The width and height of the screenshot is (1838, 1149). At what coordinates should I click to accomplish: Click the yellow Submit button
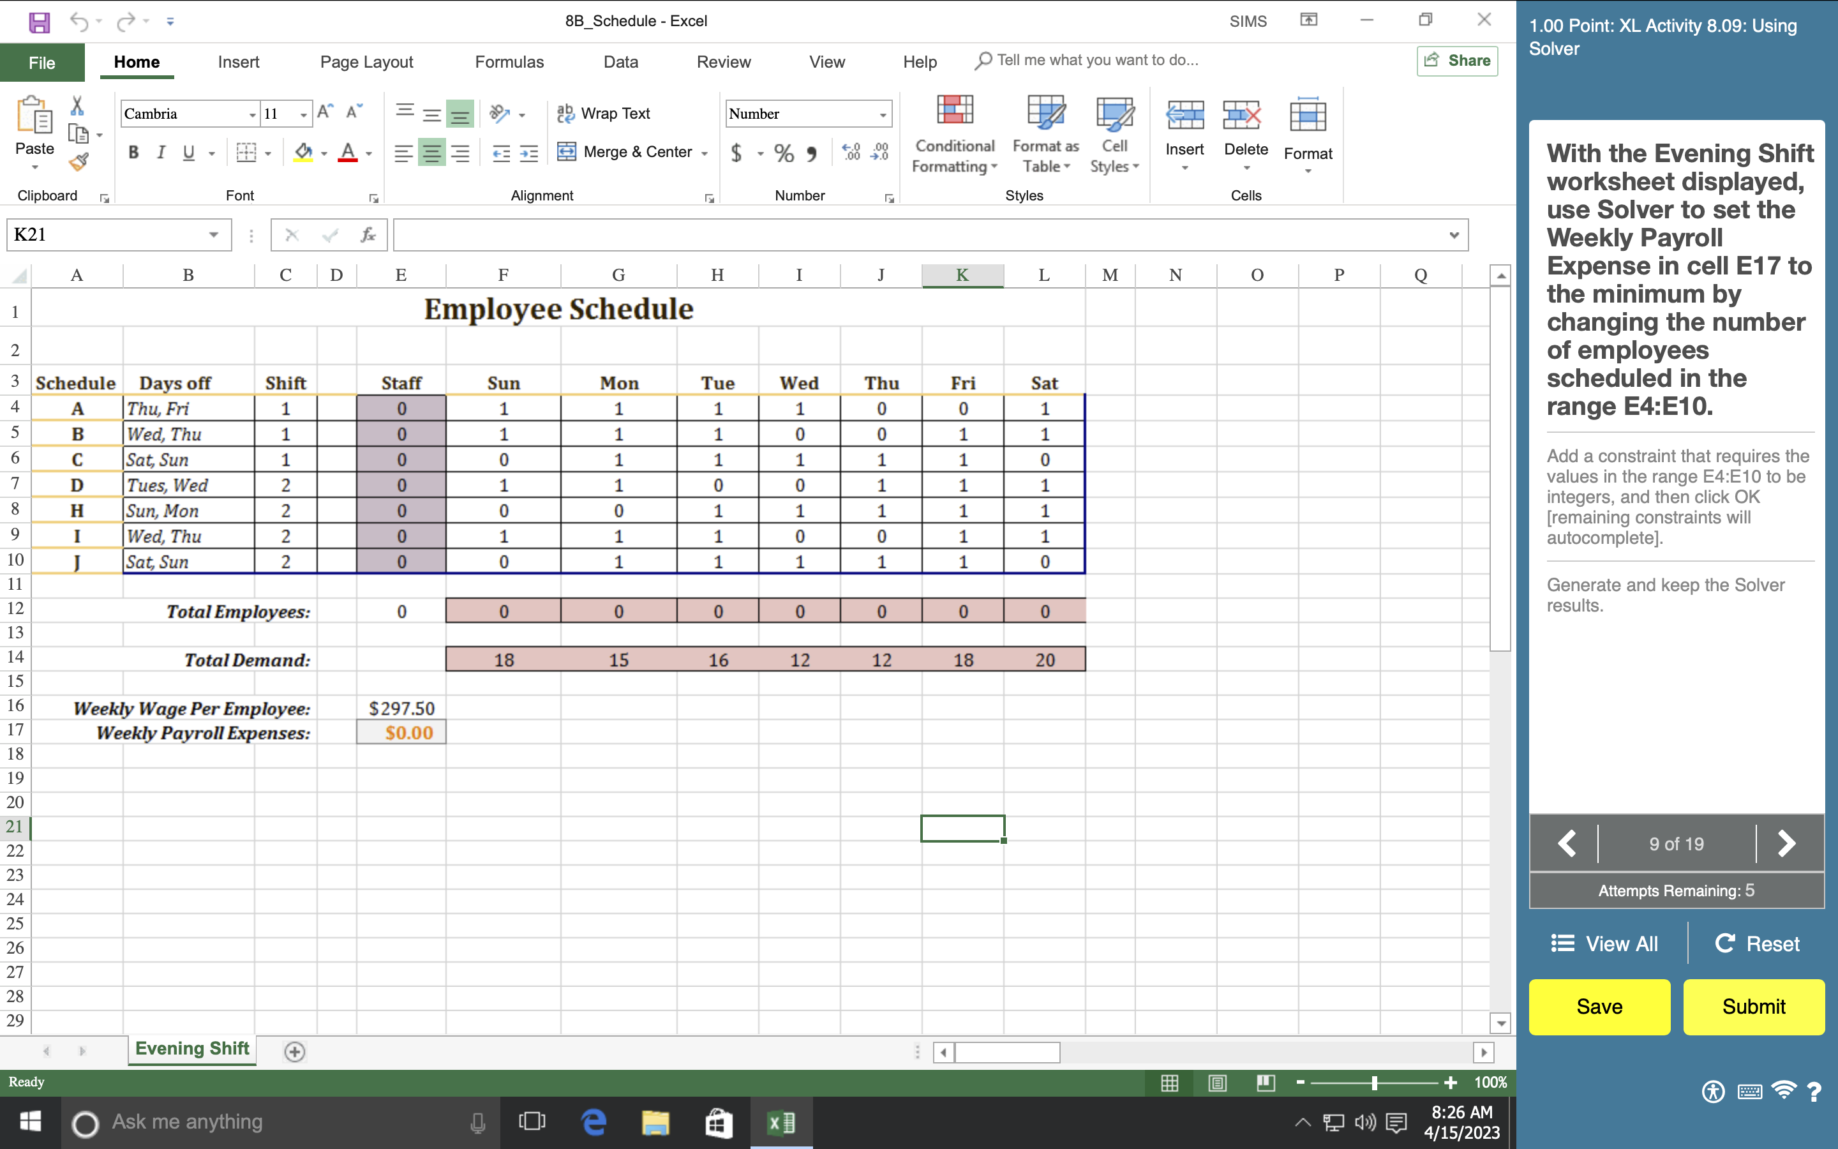pyautogui.click(x=1753, y=1006)
